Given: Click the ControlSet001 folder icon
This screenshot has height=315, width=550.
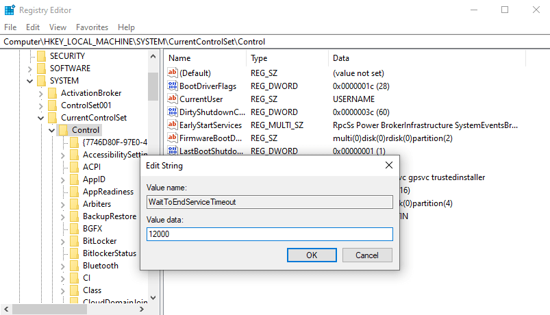Looking at the screenshot, I should [52, 105].
